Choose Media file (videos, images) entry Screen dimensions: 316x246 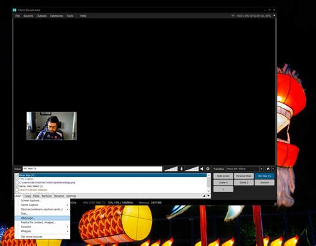[42, 223]
